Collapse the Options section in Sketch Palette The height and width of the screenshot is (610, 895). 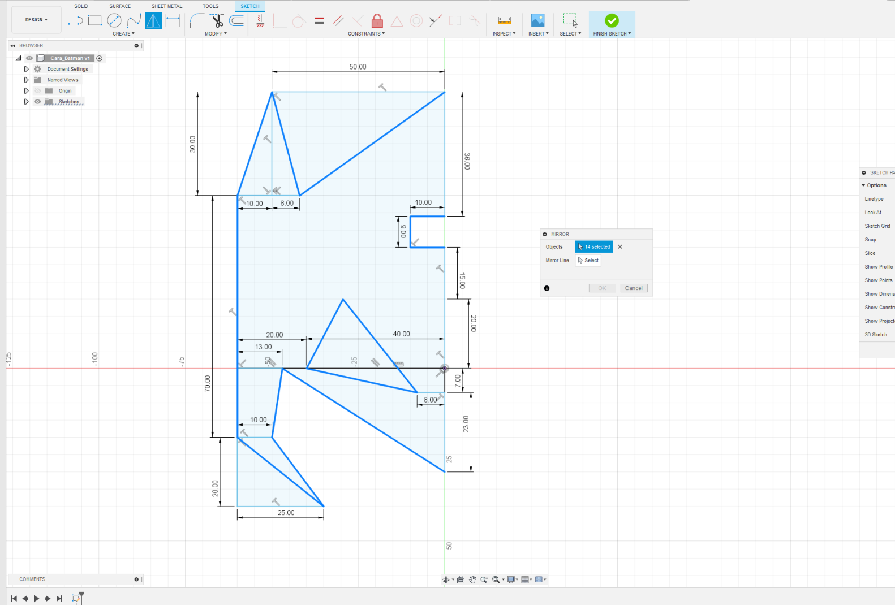coord(864,185)
